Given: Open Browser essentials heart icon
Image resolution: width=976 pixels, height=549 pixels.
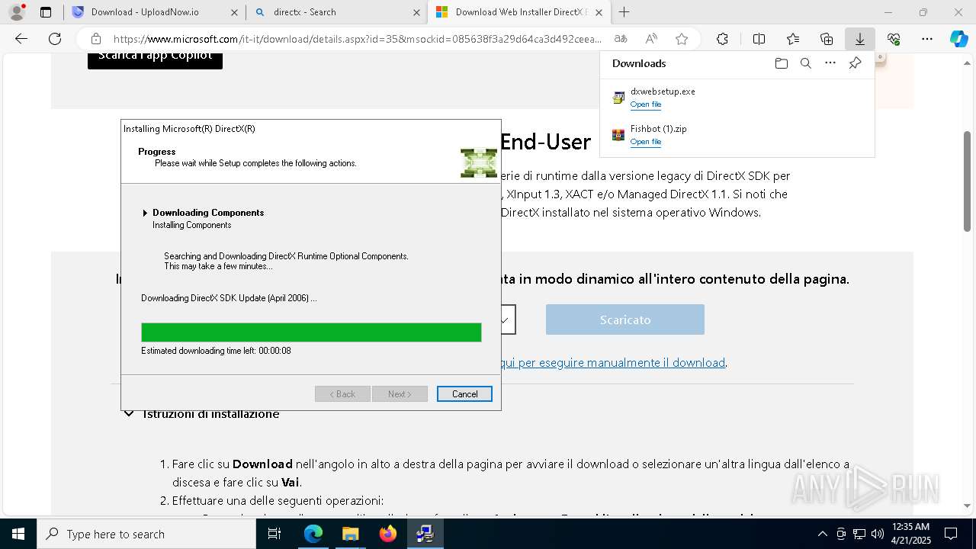Looking at the screenshot, I should pos(894,39).
